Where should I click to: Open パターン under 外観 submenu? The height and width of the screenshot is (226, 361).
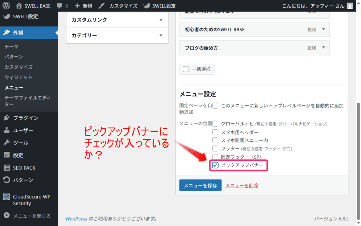(x=14, y=57)
